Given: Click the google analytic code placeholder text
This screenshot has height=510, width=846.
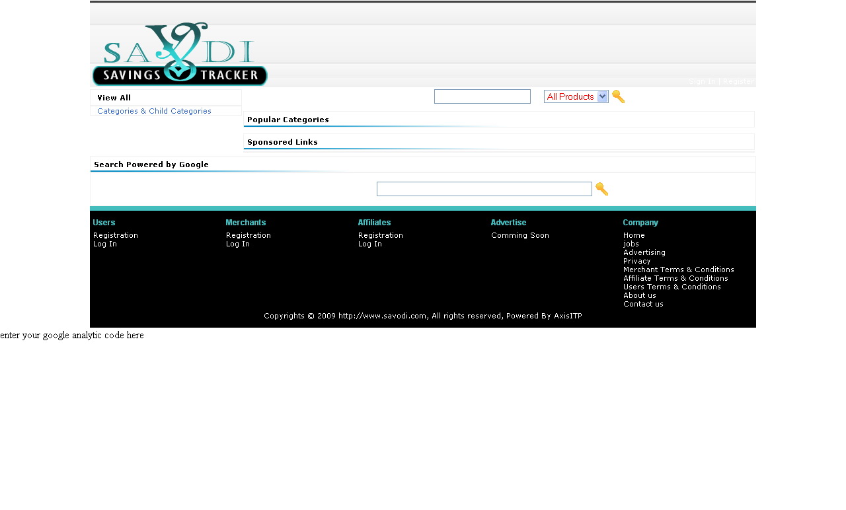Looking at the screenshot, I should [72, 335].
